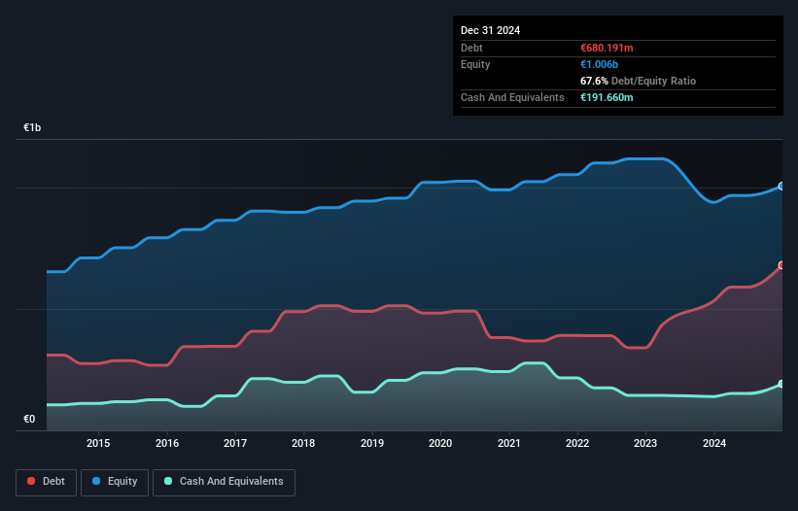The image size is (798, 511).
Task: Click the Equity label in tooltip
Action: pyautogui.click(x=475, y=64)
